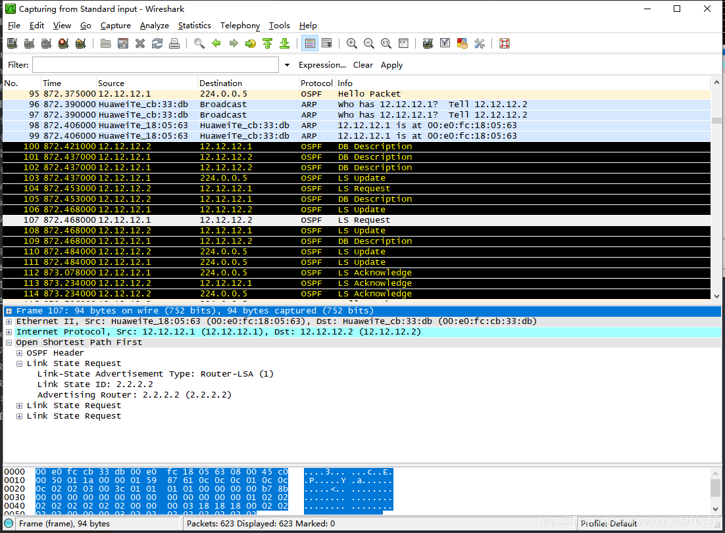Sort packets by the Time column header
Screen dimensions: 725x533
(x=68, y=83)
